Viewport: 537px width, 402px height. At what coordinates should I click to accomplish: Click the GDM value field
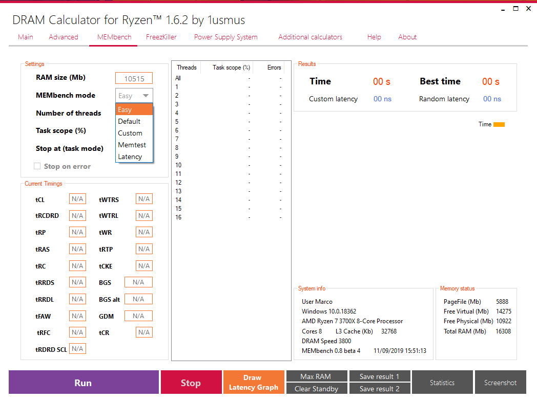[138, 316]
